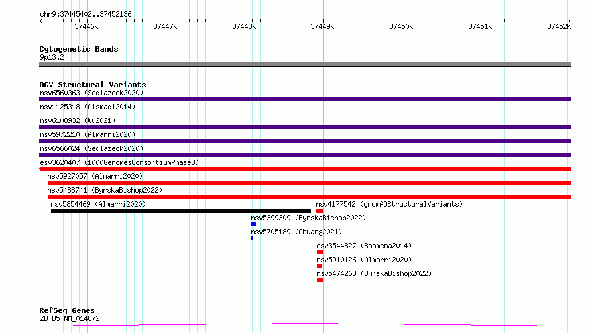
Task: Open the nsv5488741 (ByrskaBishop2022) label
Action: coord(105,190)
